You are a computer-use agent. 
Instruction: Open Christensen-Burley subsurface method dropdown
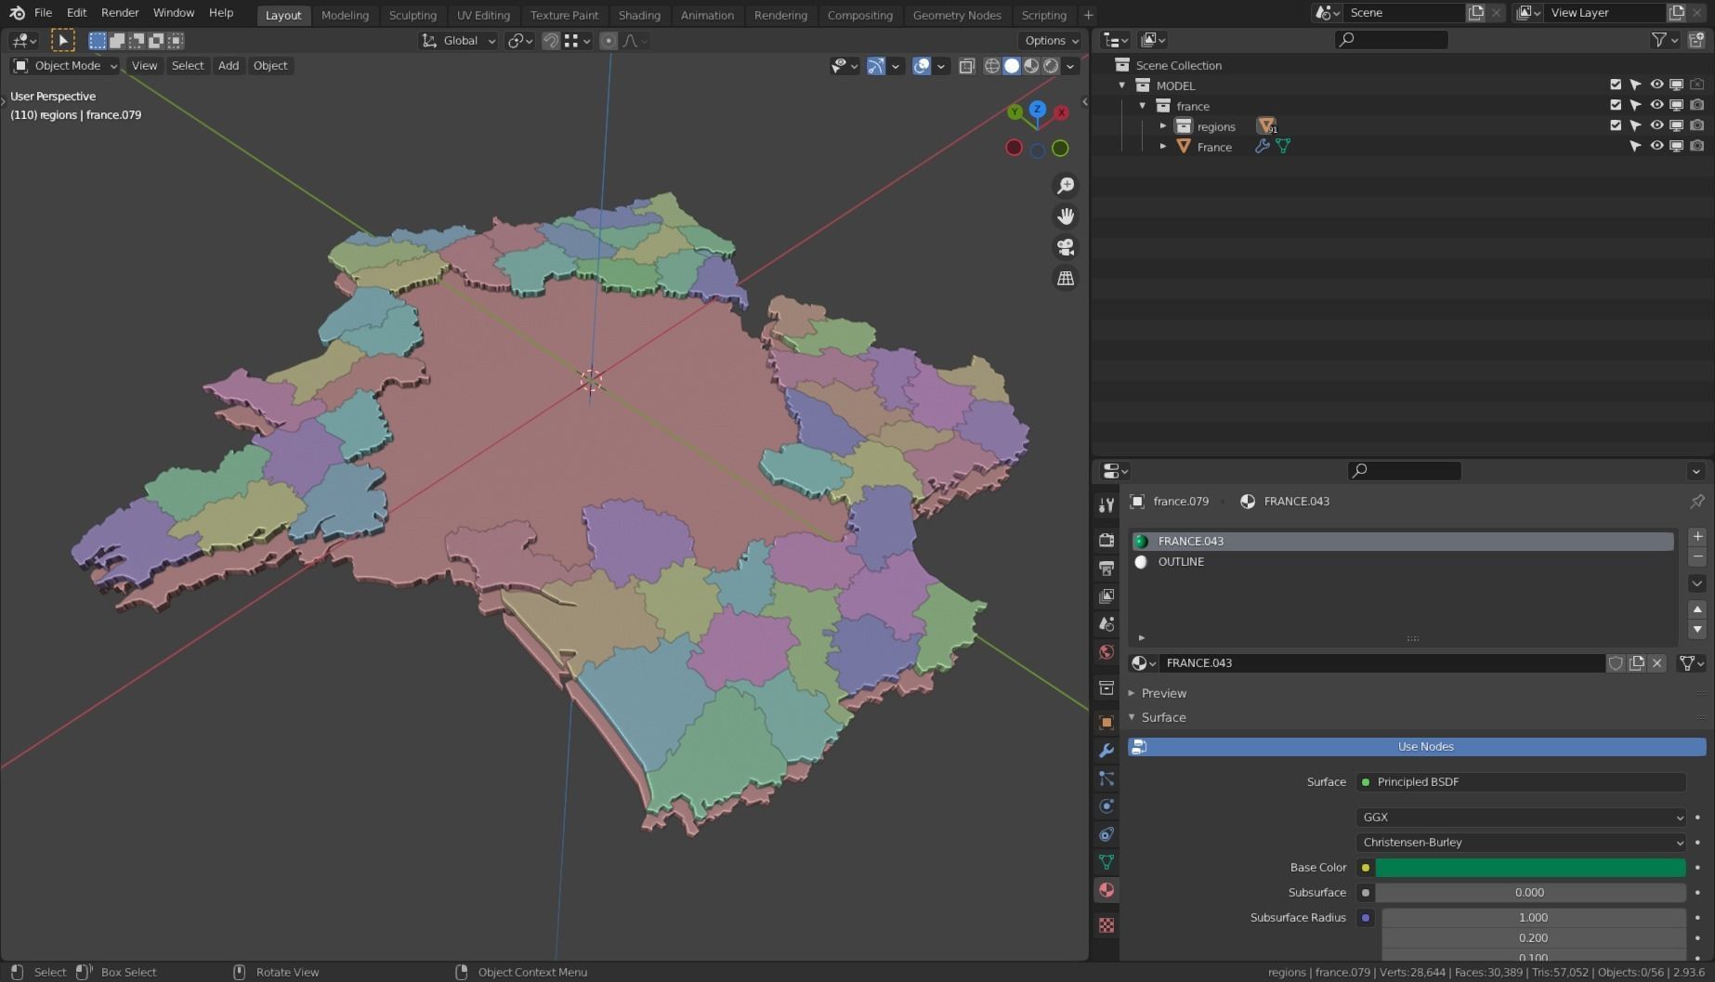(1521, 843)
